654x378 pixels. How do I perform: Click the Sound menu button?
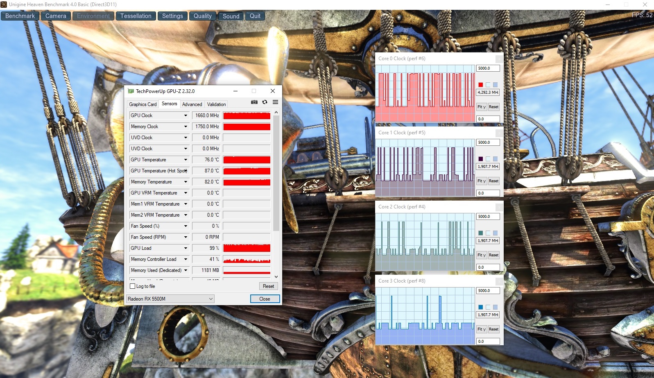point(231,16)
